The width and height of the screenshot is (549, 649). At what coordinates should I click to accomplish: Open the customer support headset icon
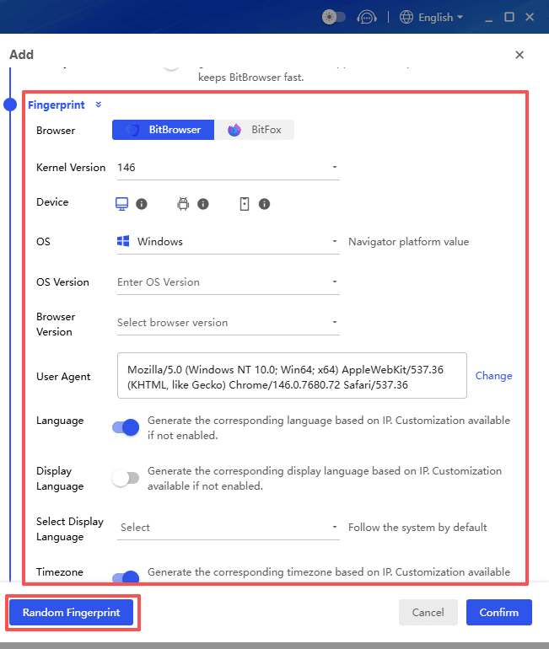(367, 17)
